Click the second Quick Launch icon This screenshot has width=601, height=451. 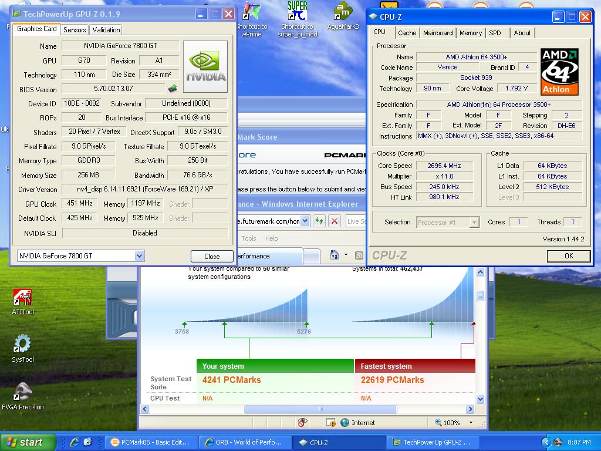[87, 442]
